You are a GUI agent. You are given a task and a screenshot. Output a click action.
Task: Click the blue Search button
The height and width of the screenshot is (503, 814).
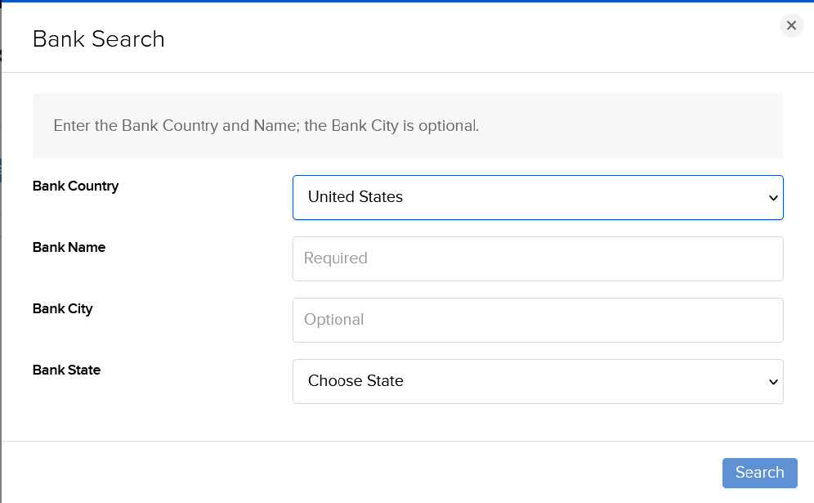tap(759, 473)
